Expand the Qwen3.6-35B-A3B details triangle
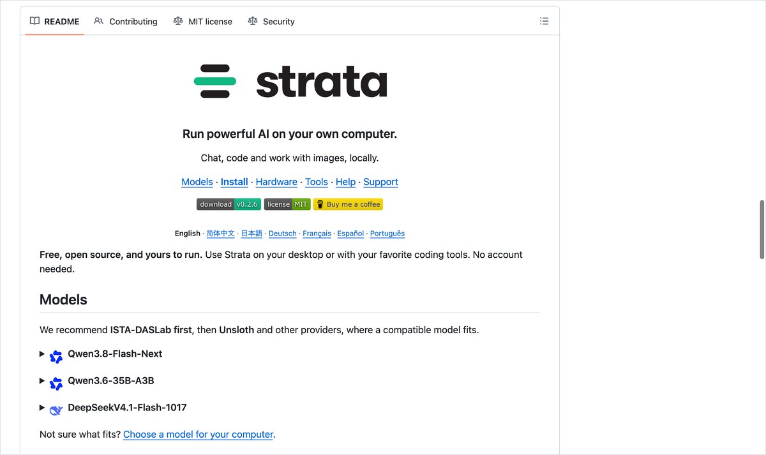This screenshot has height=455, width=766. coord(42,380)
